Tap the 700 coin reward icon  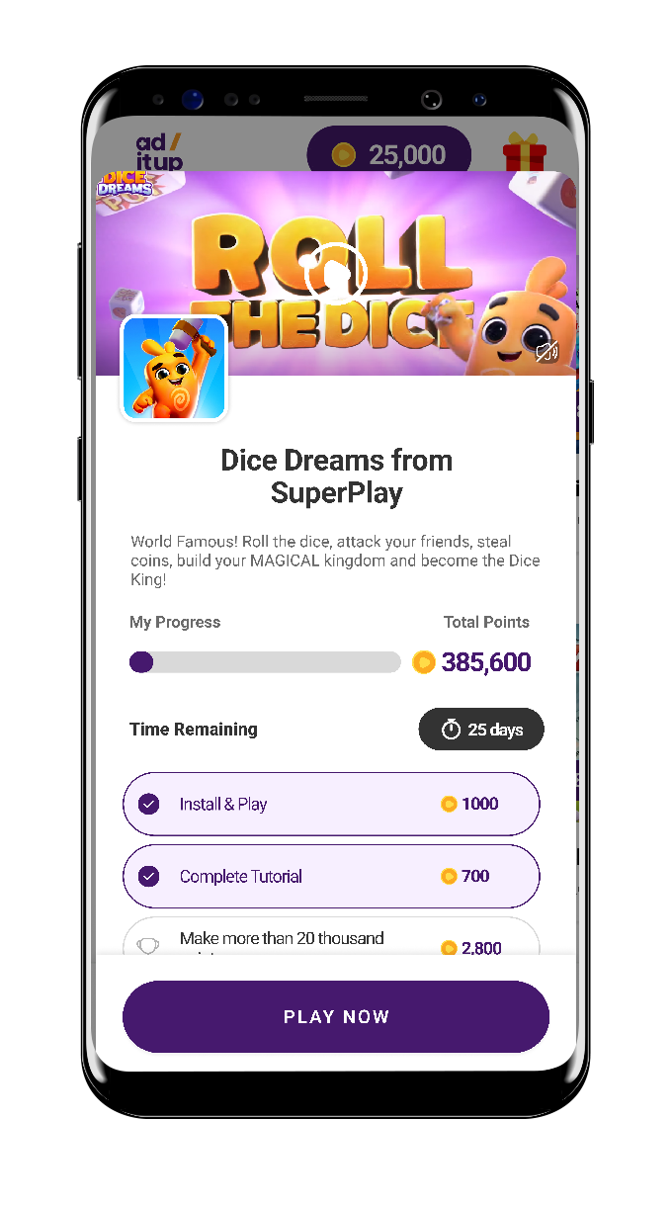[449, 876]
